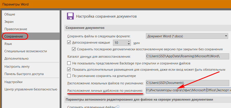Click the personal templates location field
The width and height of the screenshot is (231, 108).
coord(189,90)
